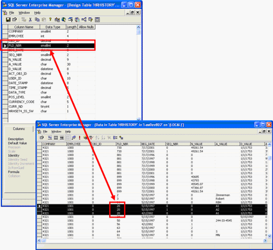Click the globe Table Properties icon in Design toolbar
273x250 pixels.
(x=64, y=19)
